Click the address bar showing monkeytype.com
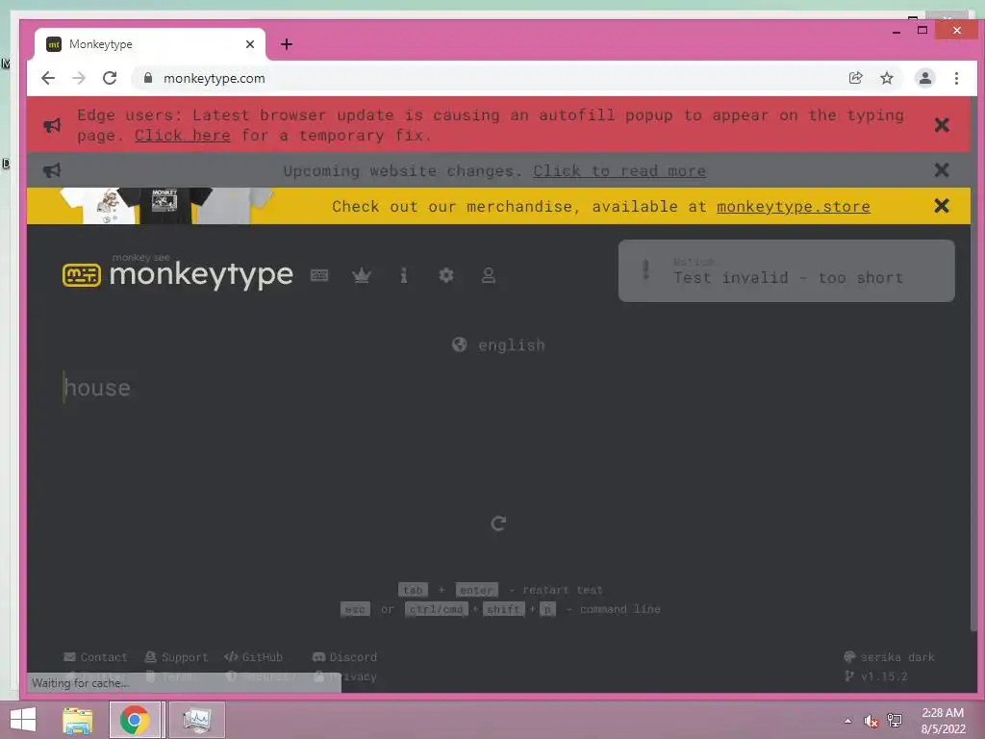The width and height of the screenshot is (985, 739). pyautogui.click(x=490, y=78)
